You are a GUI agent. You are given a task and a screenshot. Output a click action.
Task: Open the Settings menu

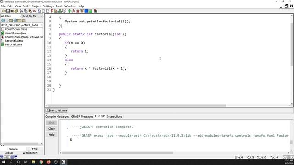pos(48,6)
